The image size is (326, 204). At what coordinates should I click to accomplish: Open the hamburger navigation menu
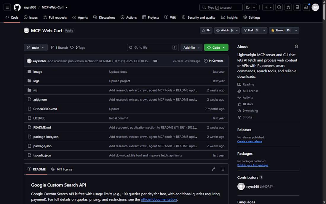(7, 7)
